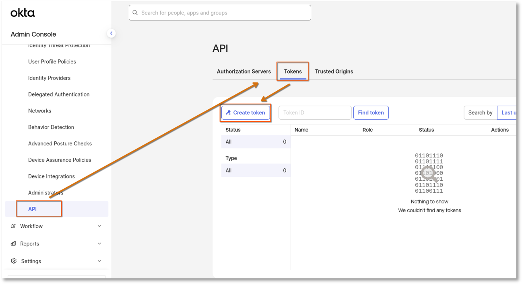Image resolution: width=522 pixels, height=284 pixels.
Task: Click the key icon in Create token
Action: 228,113
